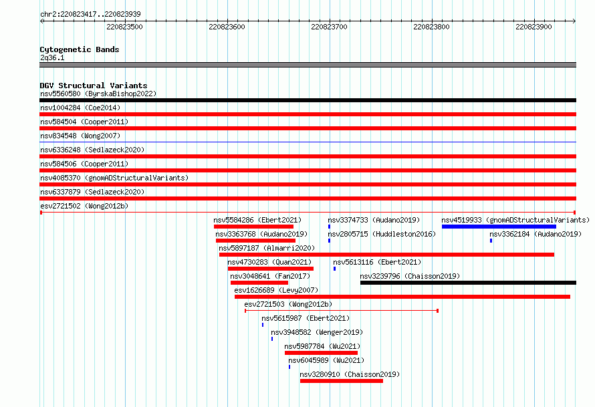This screenshot has width=595, height=407.
Task: Select the black nsv3239796 variant bar
Action: pos(468,283)
